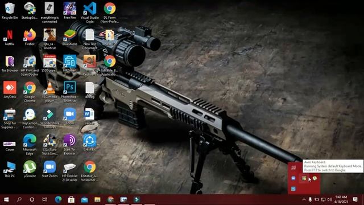Launch KeyLemon Control shortcut
The height and width of the screenshot is (205, 364).
(x=30, y=118)
